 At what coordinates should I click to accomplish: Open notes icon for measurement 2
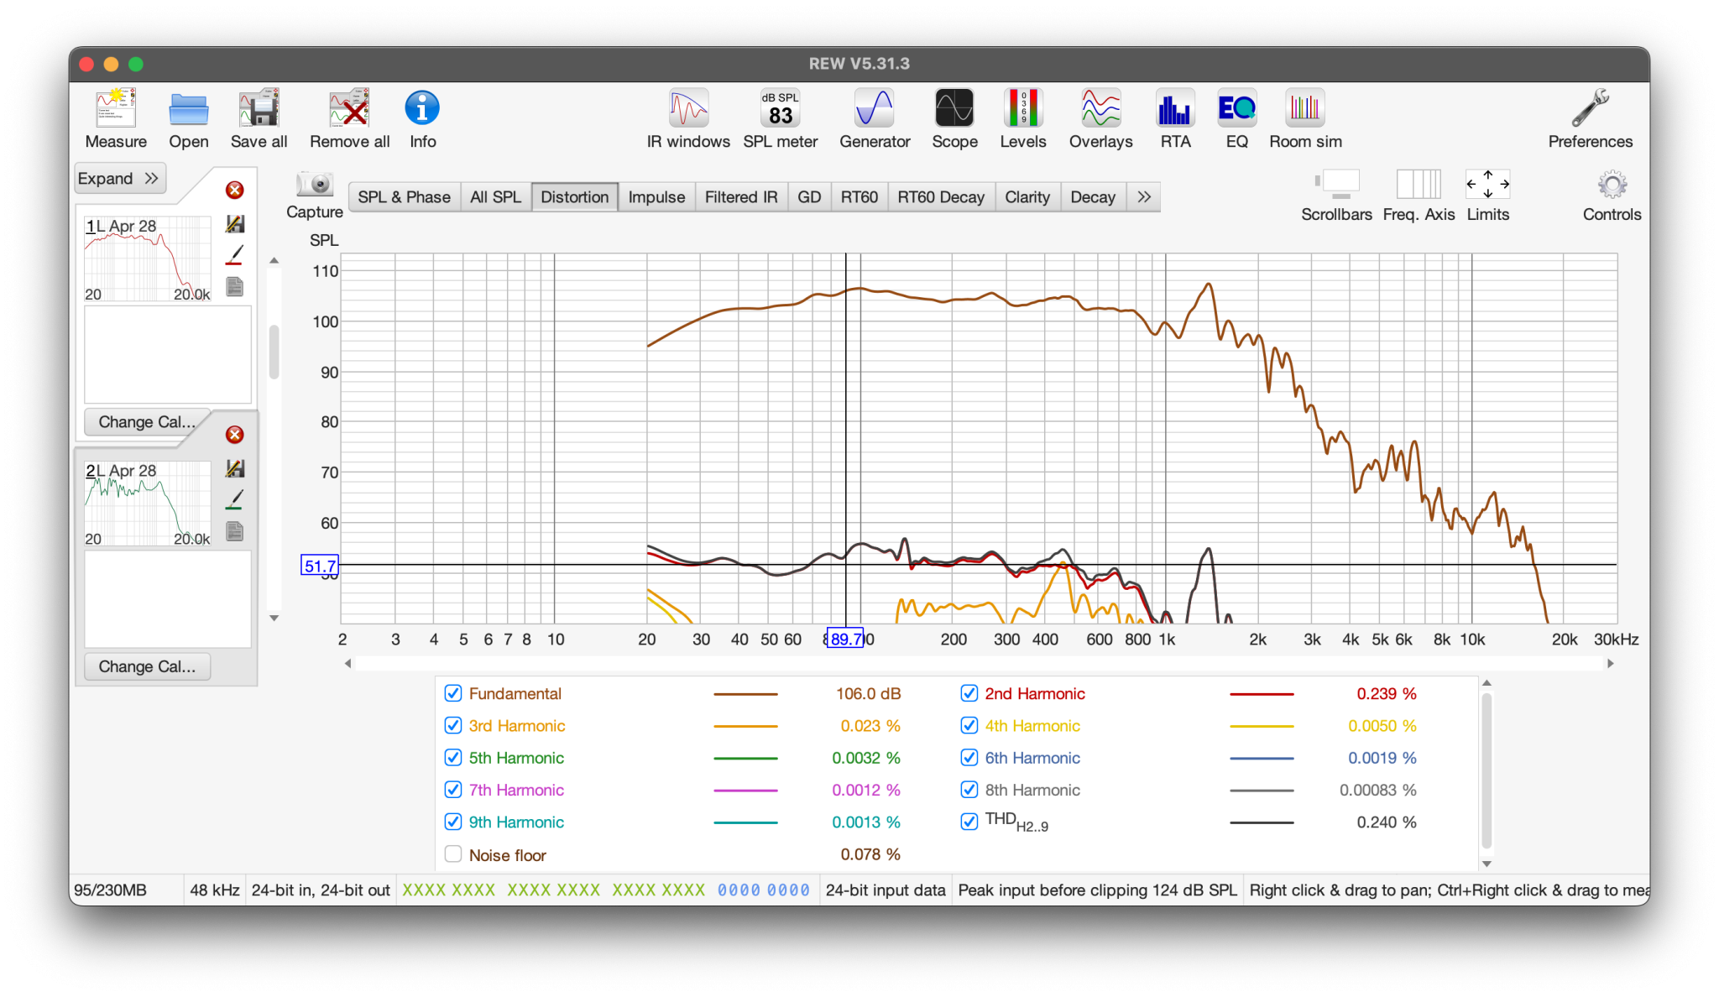pyautogui.click(x=235, y=531)
